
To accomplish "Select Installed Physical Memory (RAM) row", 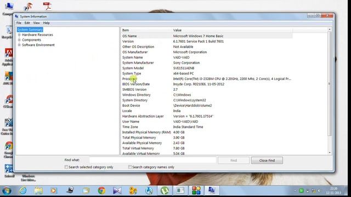I will pos(207,132).
